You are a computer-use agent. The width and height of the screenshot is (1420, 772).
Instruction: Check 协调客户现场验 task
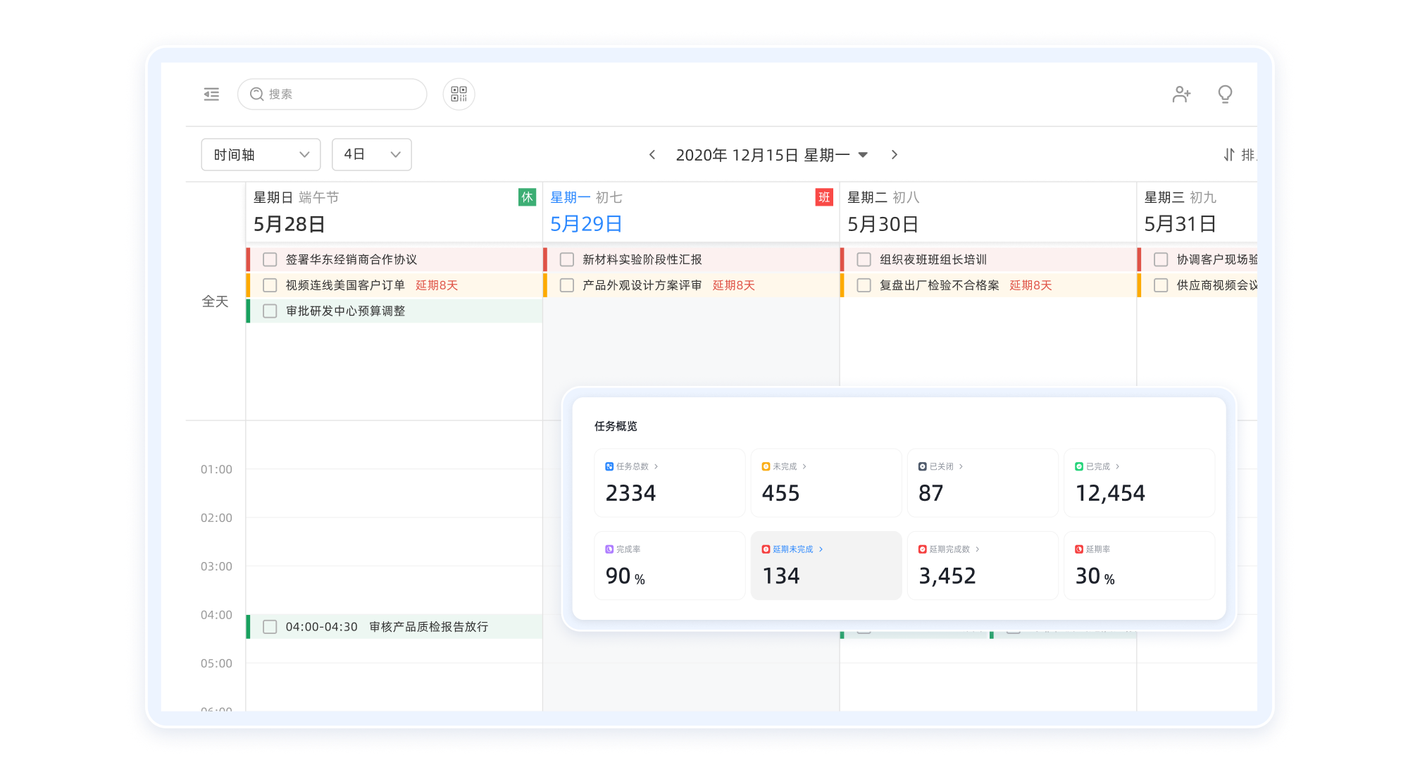1161,260
